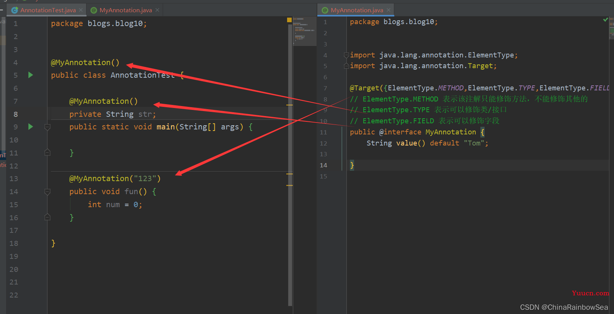614x314 pixels.
Task: Close the AnnotationTest.java tab
Action: (81, 10)
